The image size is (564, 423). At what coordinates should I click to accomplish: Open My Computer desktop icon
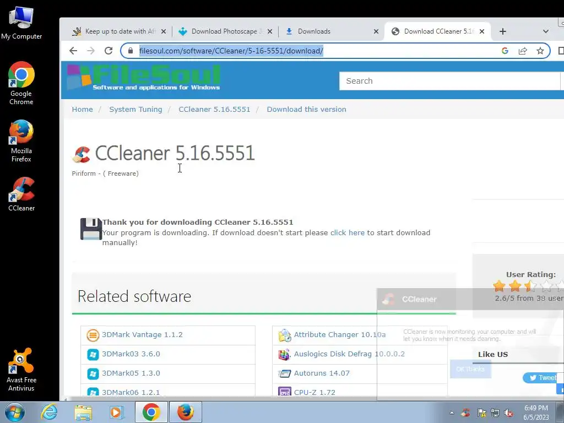[x=21, y=23]
